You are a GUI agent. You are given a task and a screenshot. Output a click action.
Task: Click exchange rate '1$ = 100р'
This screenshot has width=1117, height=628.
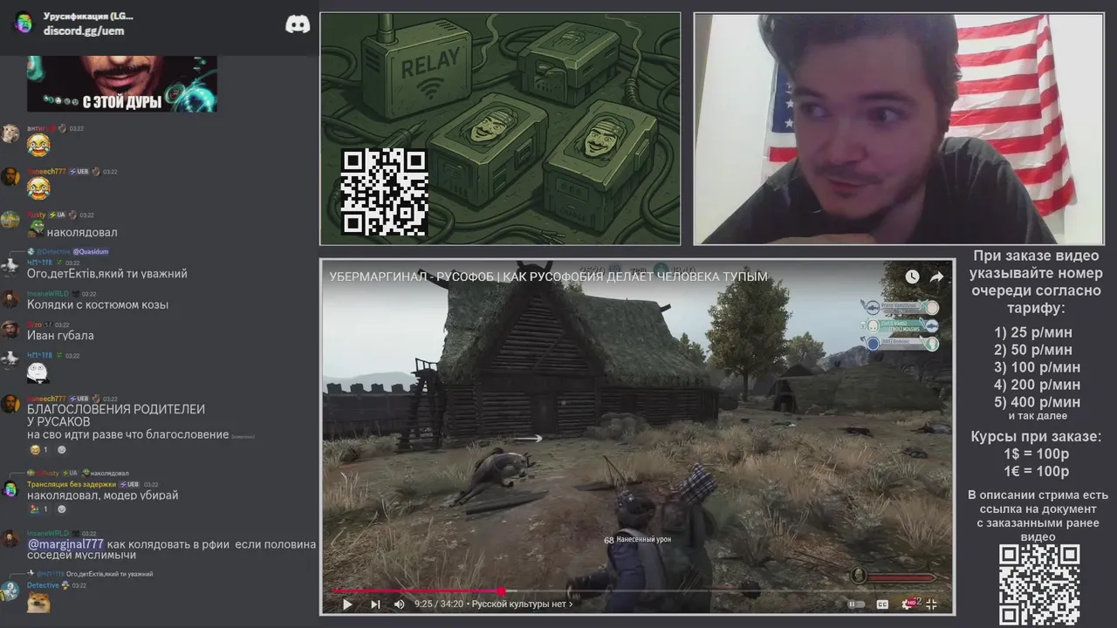pos(1037,454)
